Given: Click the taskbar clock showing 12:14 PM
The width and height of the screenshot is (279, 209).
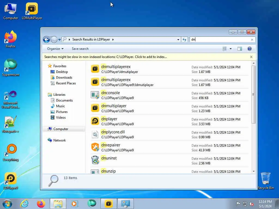Looking at the screenshot, I should click(265, 204).
